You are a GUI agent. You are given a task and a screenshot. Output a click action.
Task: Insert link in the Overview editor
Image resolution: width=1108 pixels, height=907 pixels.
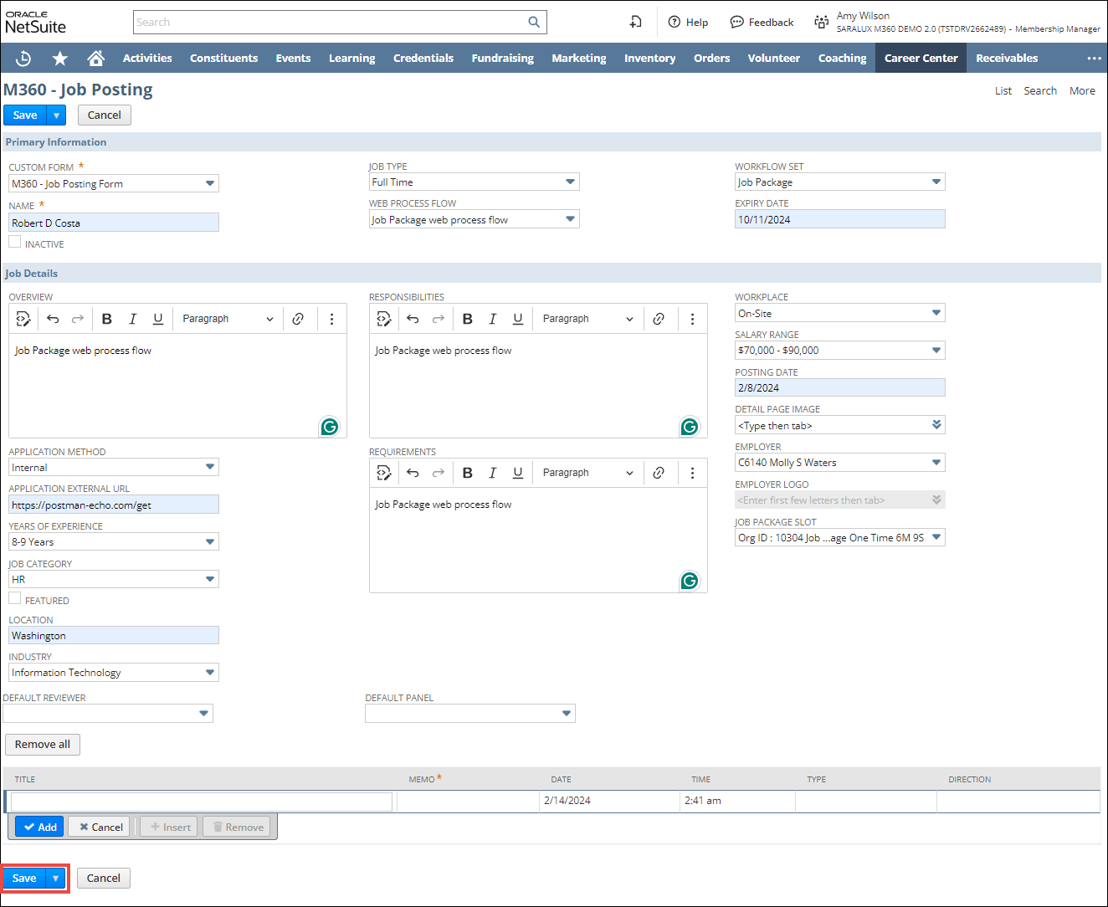click(298, 319)
